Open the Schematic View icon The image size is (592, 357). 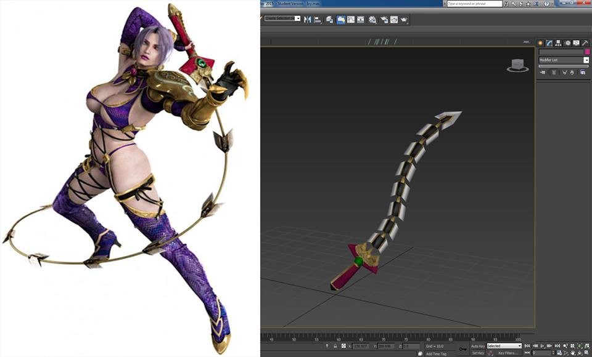pyautogui.click(x=361, y=19)
